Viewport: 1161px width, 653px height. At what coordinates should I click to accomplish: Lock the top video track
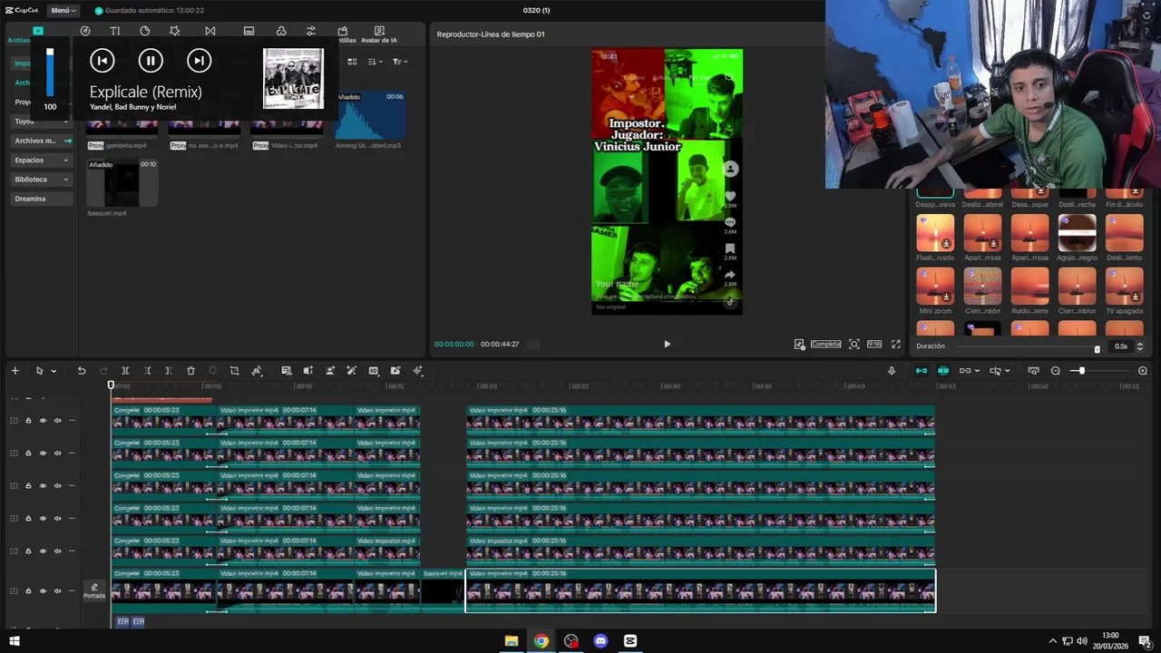[28, 421]
